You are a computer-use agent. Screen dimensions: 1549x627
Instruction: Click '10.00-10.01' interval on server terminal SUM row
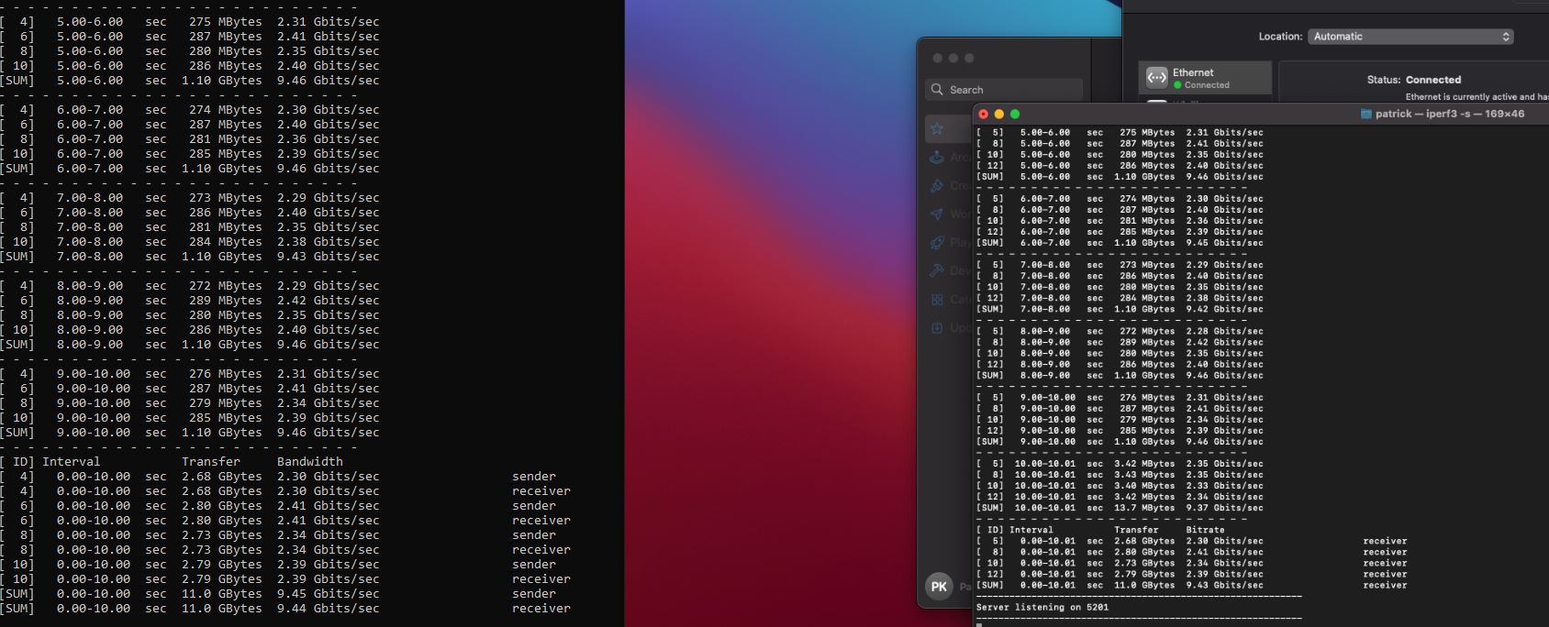pyautogui.click(x=1045, y=508)
